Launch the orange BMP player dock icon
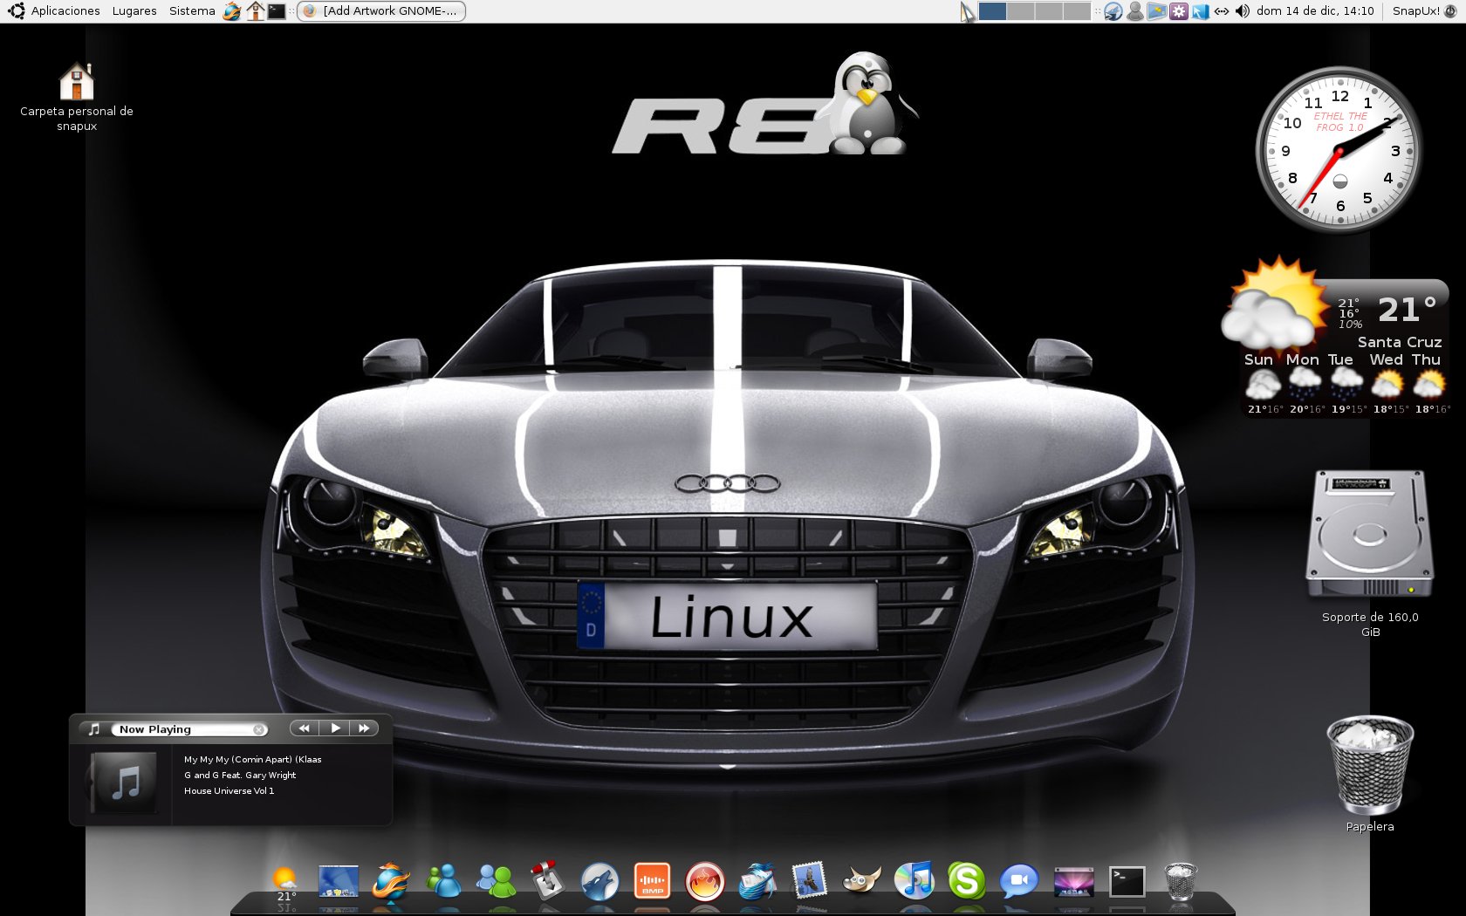The image size is (1466, 916). [x=652, y=881]
